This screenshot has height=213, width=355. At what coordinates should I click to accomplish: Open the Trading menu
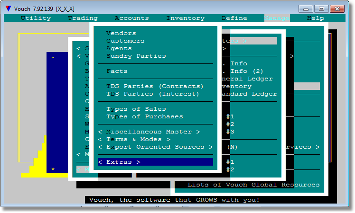pyautogui.click(x=83, y=18)
